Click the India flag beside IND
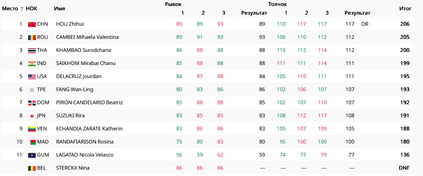This screenshot has width=423, height=176. coord(32,63)
